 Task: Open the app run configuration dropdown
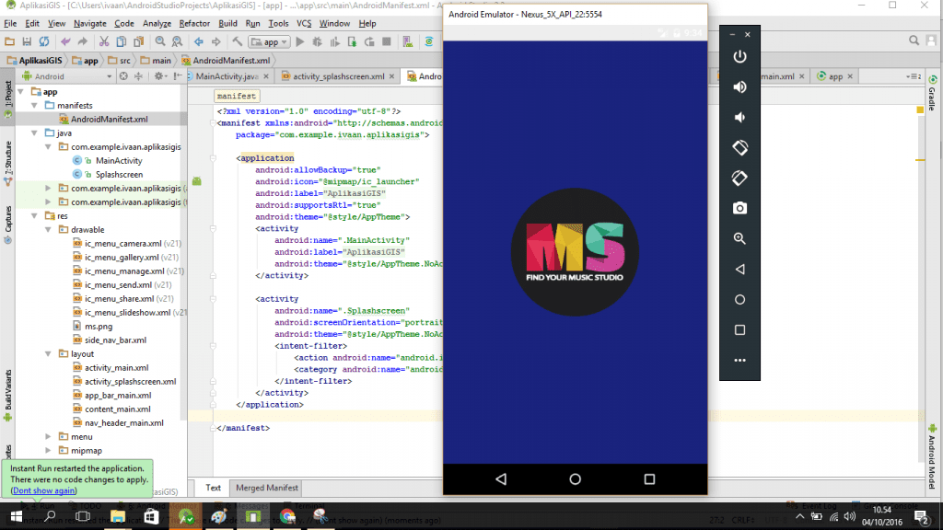271,41
